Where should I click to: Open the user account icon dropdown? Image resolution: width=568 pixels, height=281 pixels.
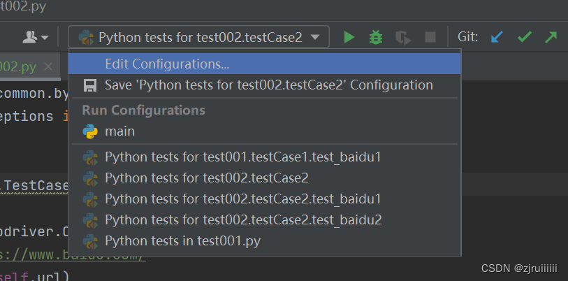(x=36, y=37)
